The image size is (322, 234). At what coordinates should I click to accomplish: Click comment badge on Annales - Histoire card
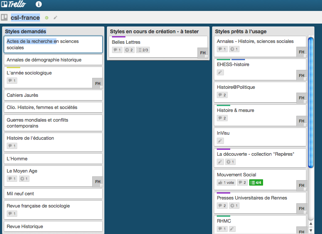(x=222, y=49)
